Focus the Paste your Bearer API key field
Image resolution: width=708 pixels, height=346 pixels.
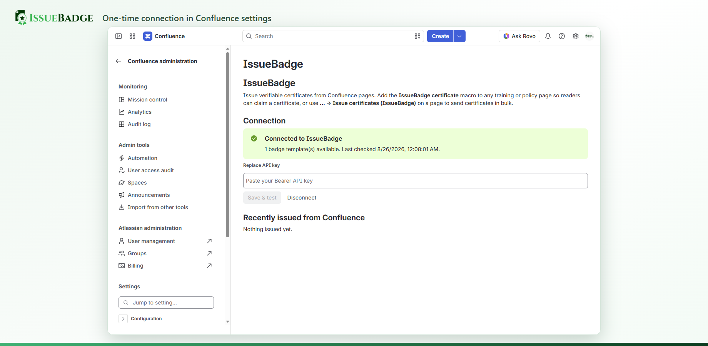pyautogui.click(x=416, y=181)
